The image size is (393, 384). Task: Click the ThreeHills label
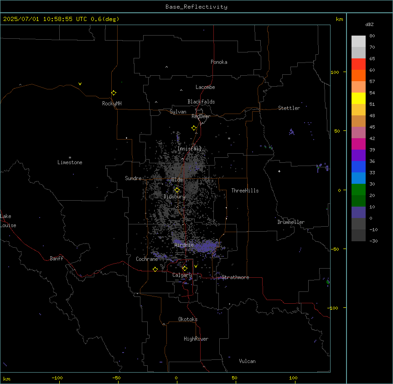click(245, 191)
